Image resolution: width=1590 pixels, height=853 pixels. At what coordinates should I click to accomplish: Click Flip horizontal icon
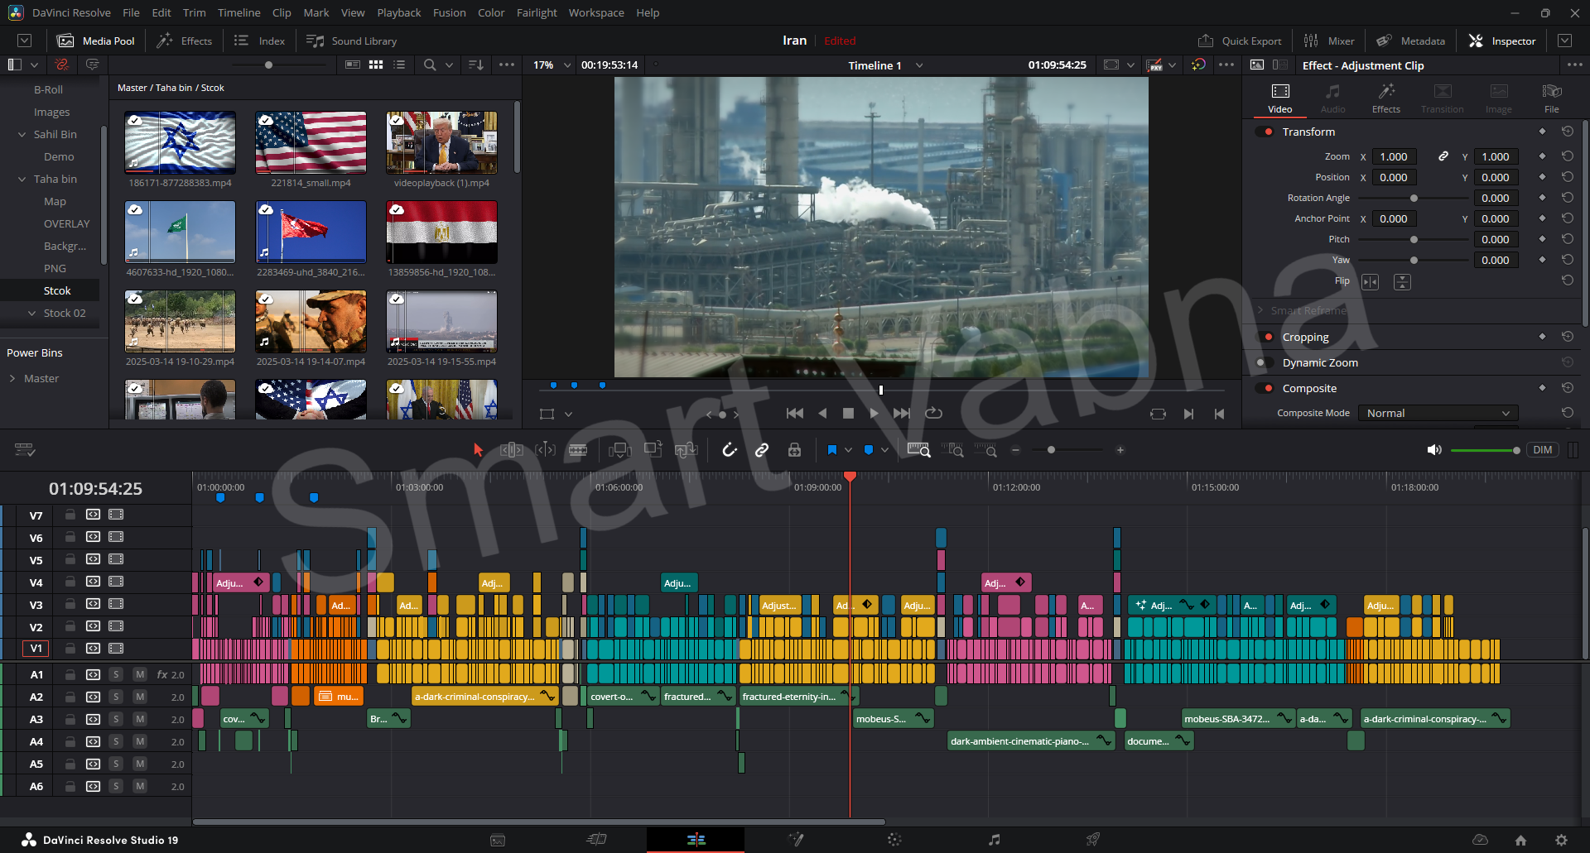[x=1371, y=282]
